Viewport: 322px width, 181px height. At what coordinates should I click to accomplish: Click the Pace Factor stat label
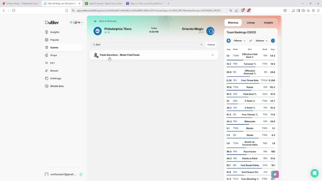(x=250, y=152)
